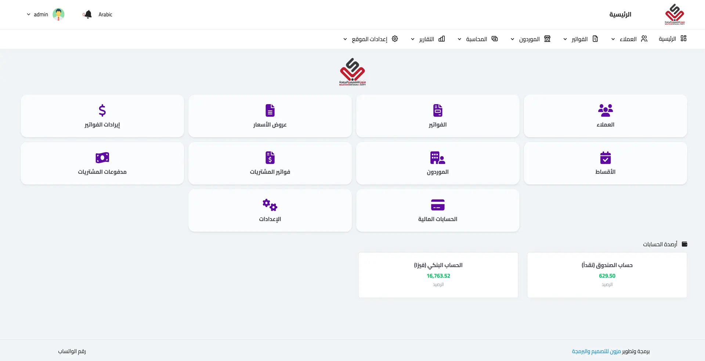The width and height of the screenshot is (705, 361).
Task: Expand the admin user dropdown
Action: click(x=40, y=14)
